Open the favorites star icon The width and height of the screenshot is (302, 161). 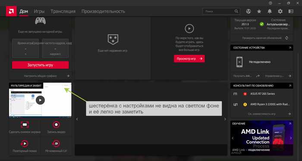(x=259, y=11)
